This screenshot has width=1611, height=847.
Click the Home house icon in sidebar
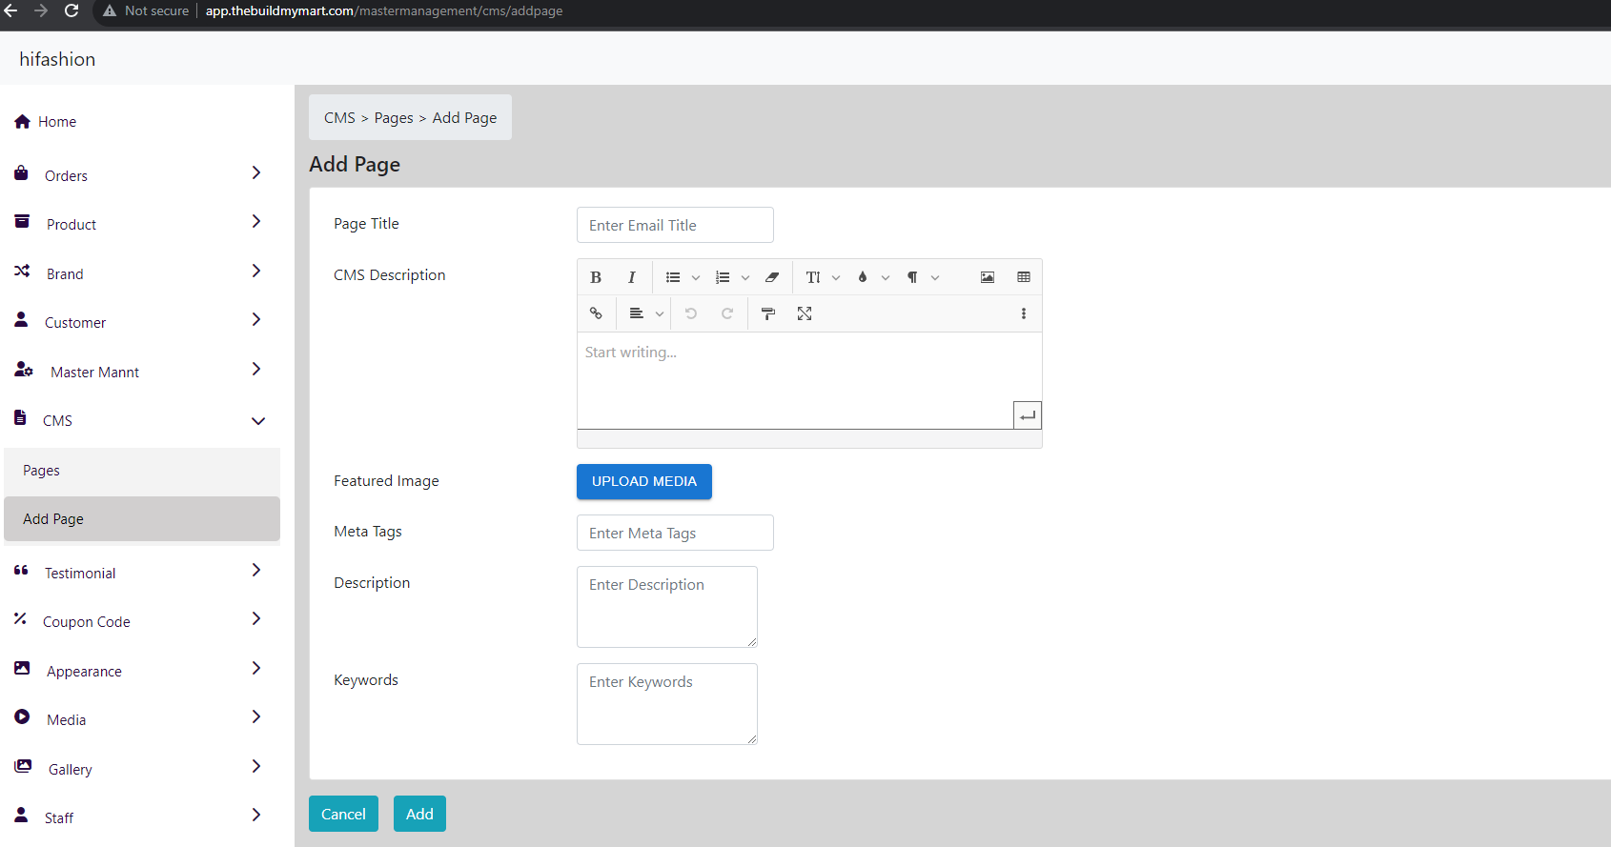22,122
